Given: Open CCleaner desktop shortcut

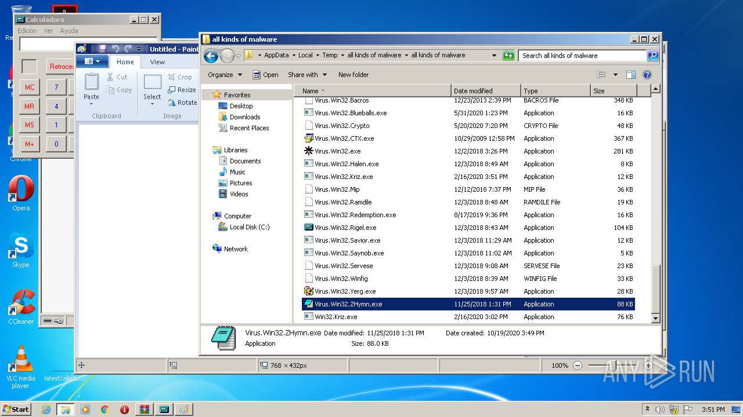Looking at the screenshot, I should point(21,307).
